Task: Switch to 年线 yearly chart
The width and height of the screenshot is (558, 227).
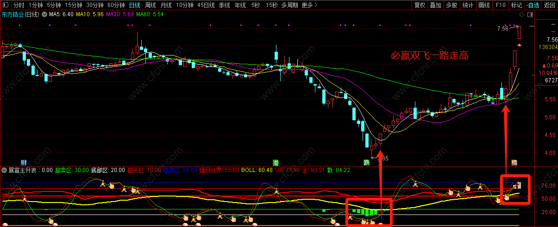Action: (x=240, y=6)
